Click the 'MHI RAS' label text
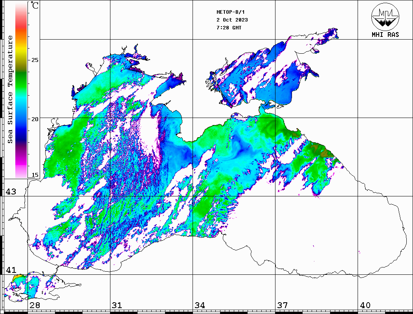The image size is (413, 314). click(x=385, y=34)
